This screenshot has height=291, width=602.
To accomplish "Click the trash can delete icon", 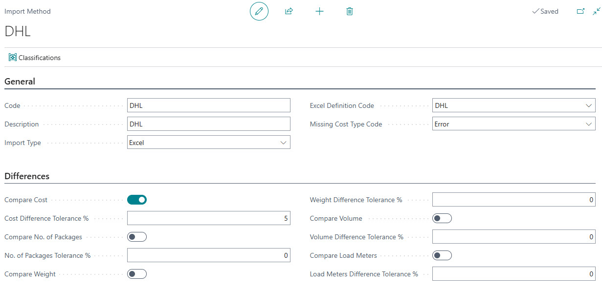I will click(x=349, y=11).
